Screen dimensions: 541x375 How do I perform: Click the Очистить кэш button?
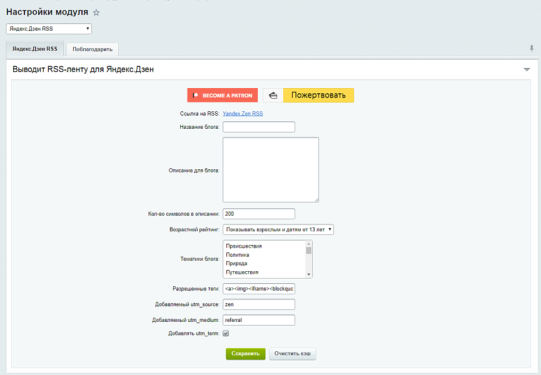tap(293, 354)
